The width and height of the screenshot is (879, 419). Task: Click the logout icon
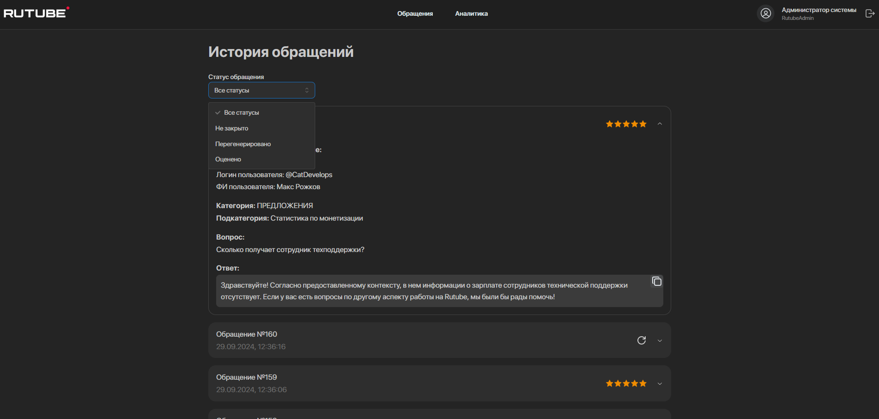870,13
